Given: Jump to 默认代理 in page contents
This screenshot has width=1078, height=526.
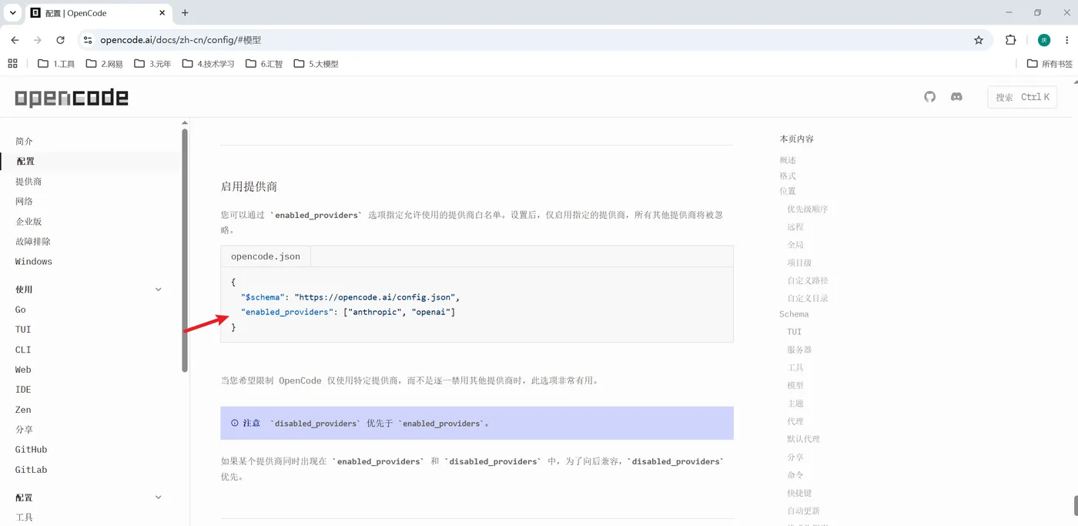Looking at the screenshot, I should coord(803,439).
